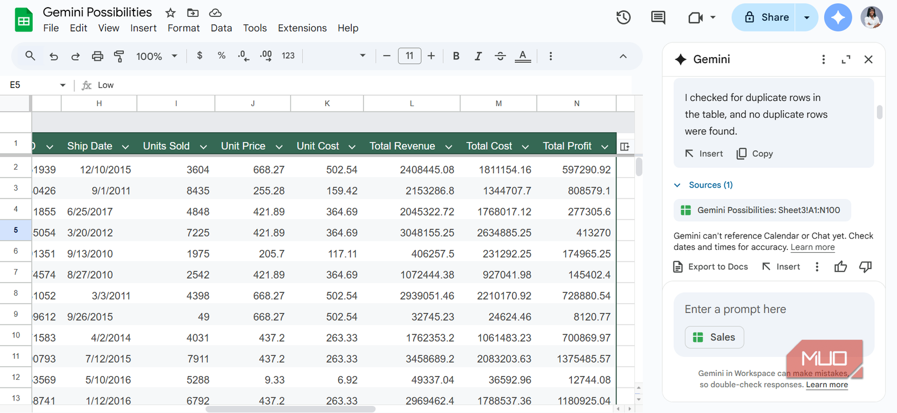This screenshot has height=413, width=897.
Task: Decrease font size with minus button
Action: click(387, 56)
